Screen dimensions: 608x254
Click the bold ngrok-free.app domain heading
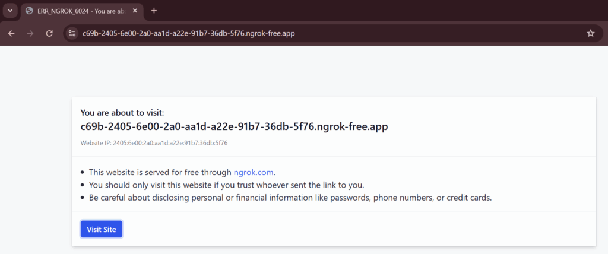click(234, 127)
